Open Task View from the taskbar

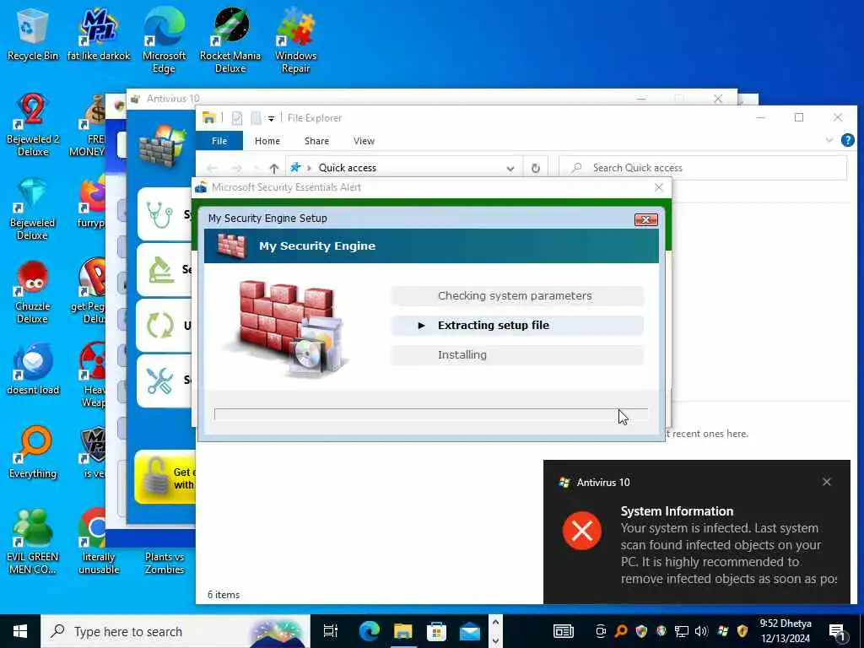pyautogui.click(x=331, y=631)
